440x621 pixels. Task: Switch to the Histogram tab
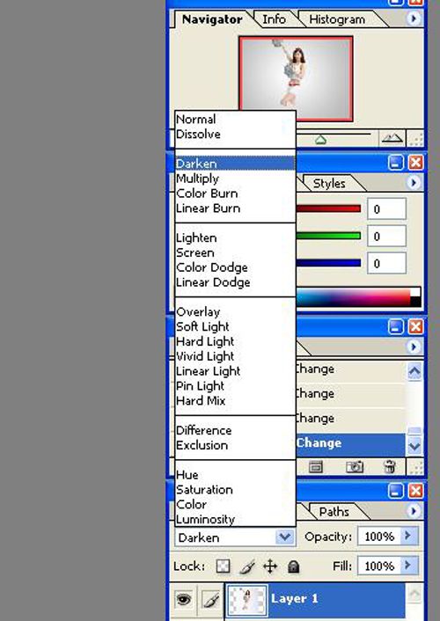click(x=337, y=19)
